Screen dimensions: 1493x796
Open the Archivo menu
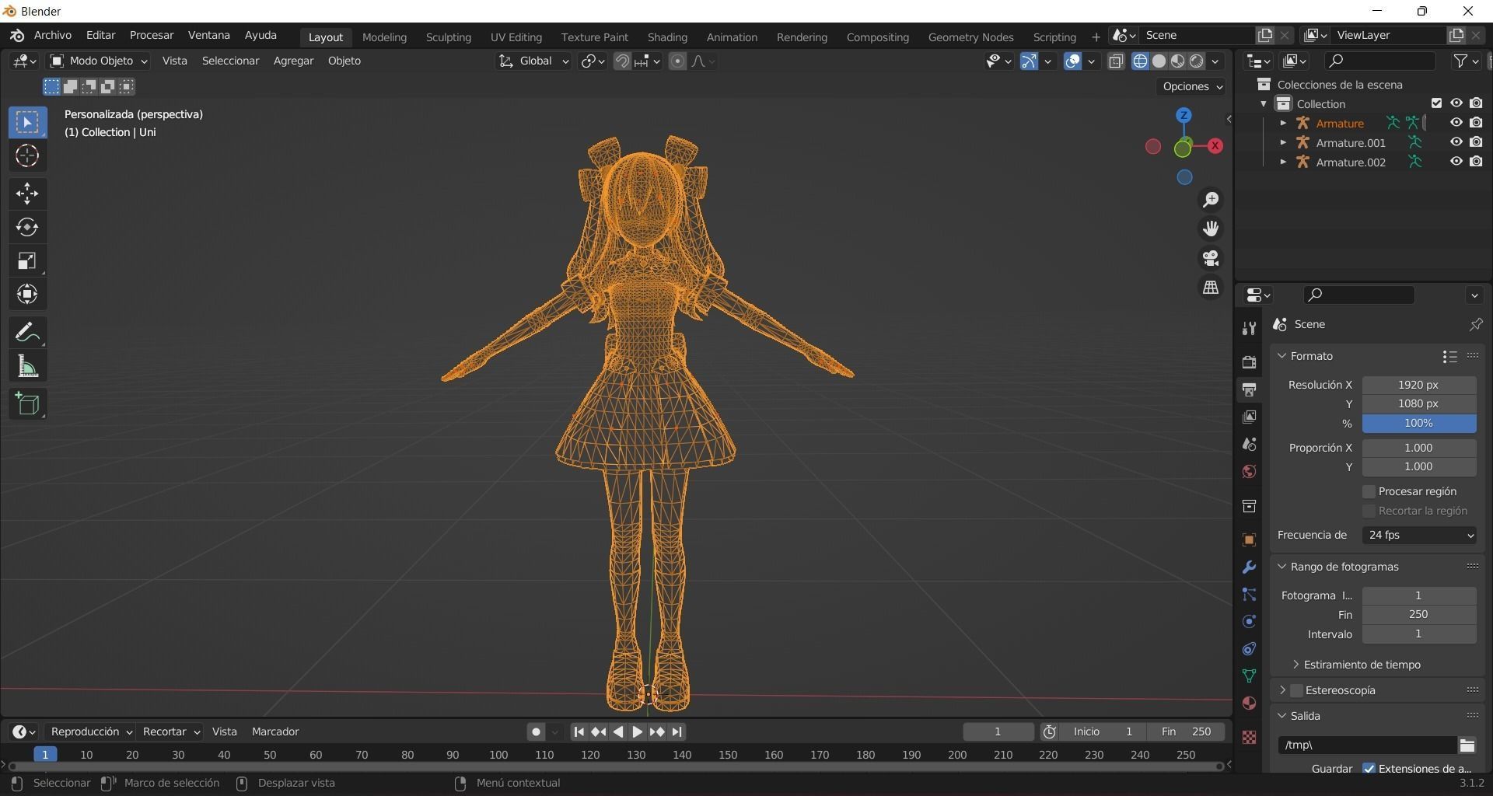(53, 35)
